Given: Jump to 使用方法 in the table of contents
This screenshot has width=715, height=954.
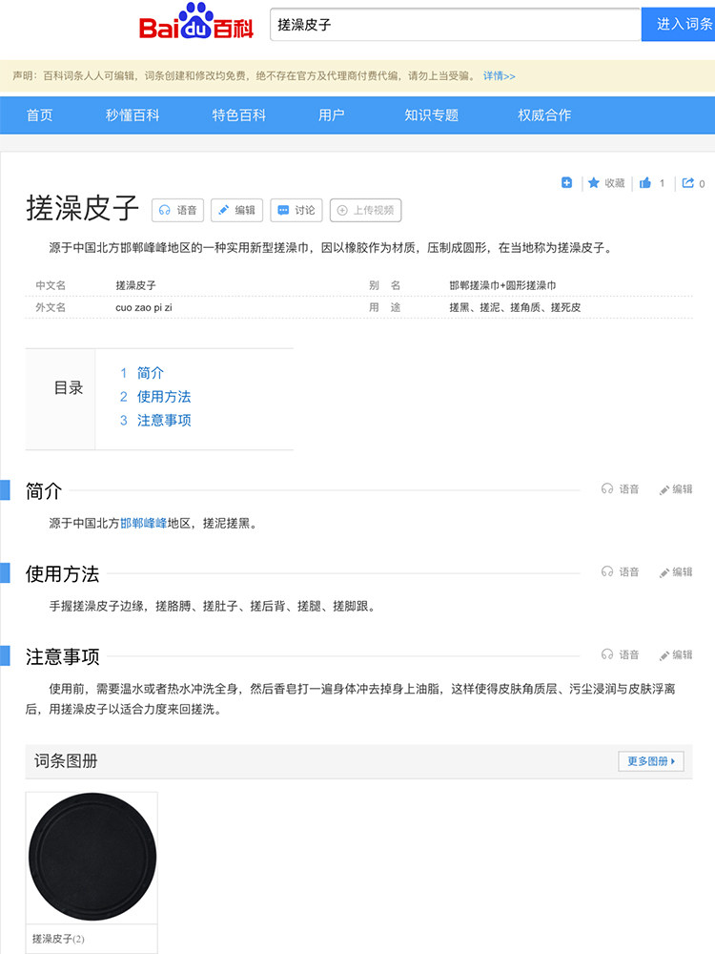Looking at the screenshot, I should click(x=163, y=397).
